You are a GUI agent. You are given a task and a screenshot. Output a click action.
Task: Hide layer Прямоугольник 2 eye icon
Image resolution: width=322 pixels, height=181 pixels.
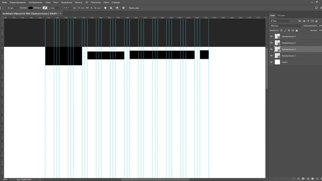pos(271,49)
